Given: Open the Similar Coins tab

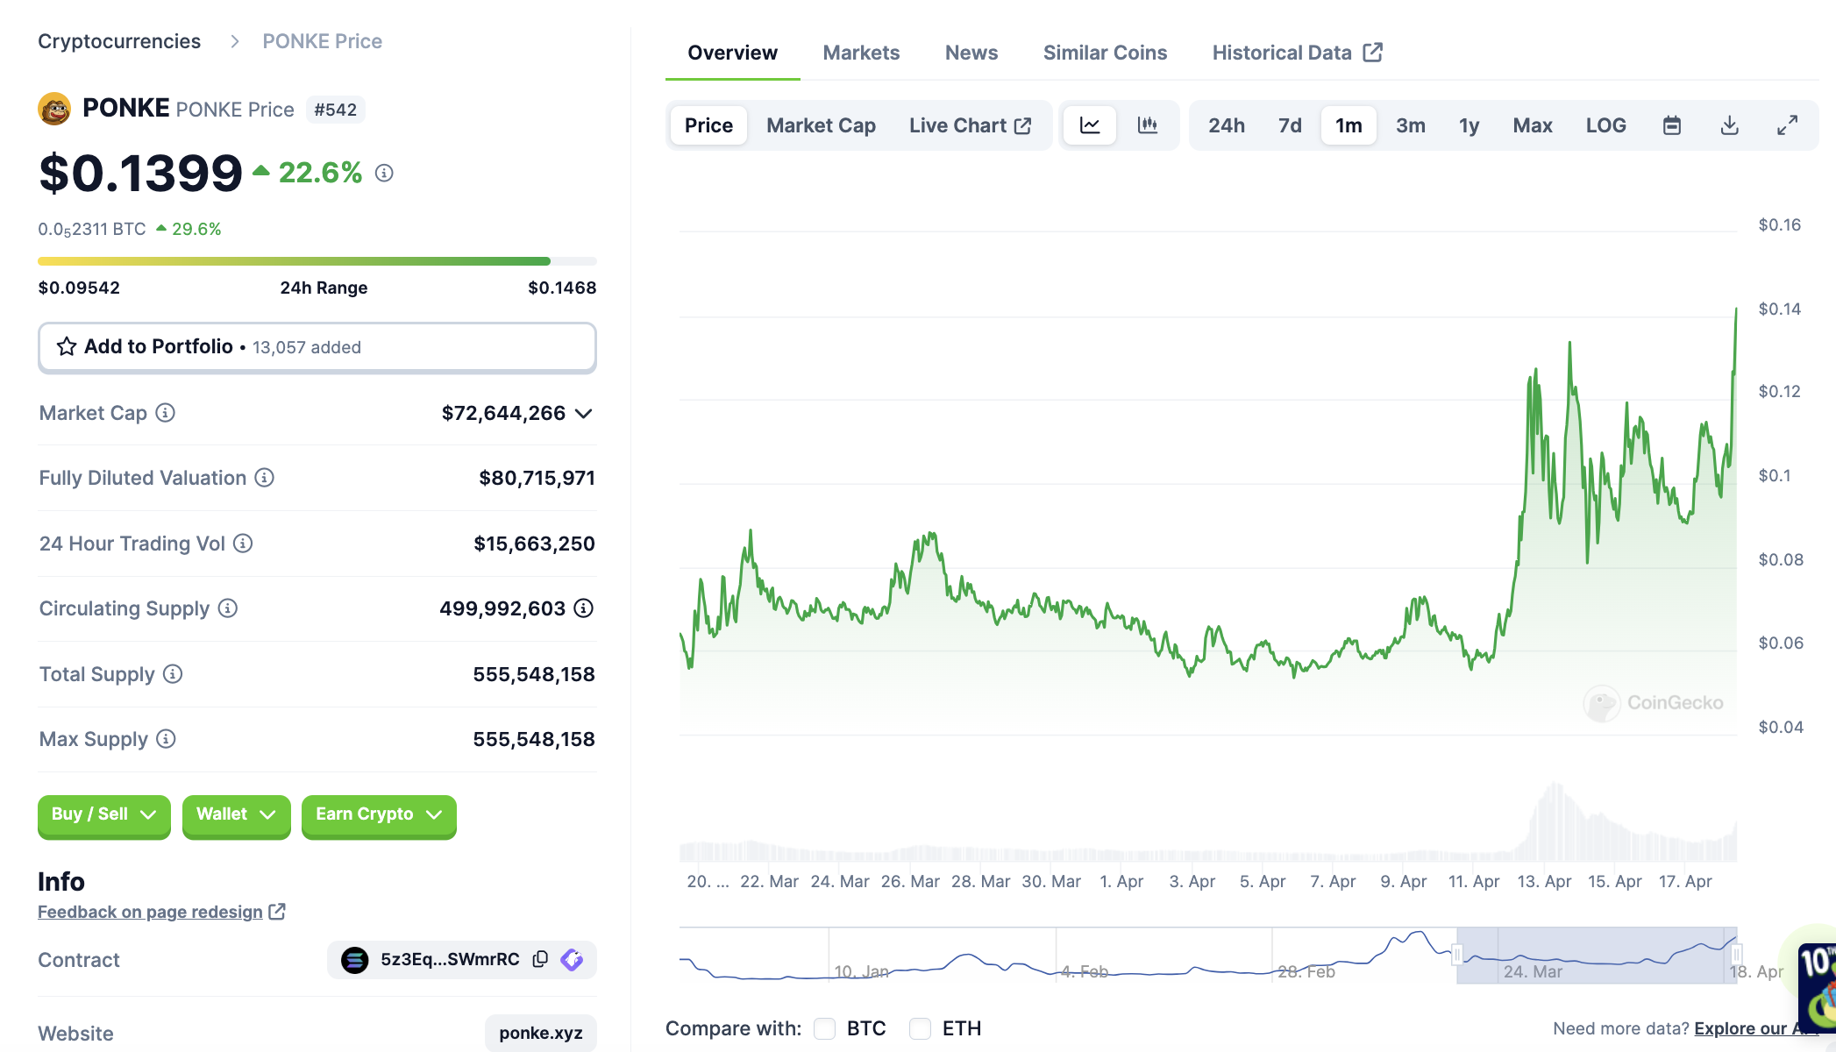Looking at the screenshot, I should point(1105,53).
